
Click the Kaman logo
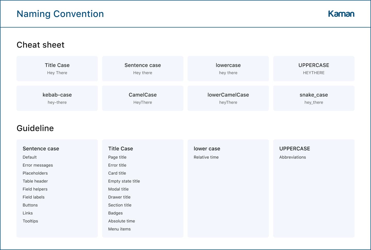tap(341, 14)
